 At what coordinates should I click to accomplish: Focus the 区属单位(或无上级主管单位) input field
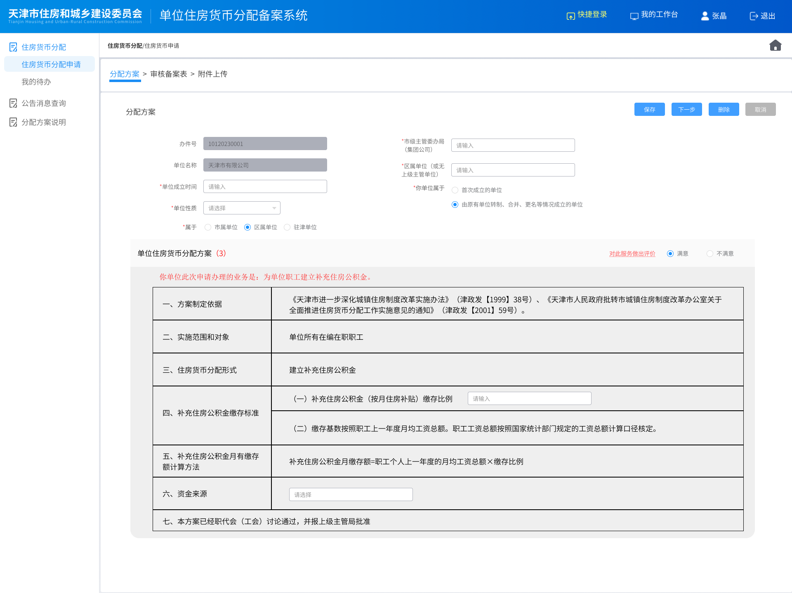pyautogui.click(x=513, y=170)
